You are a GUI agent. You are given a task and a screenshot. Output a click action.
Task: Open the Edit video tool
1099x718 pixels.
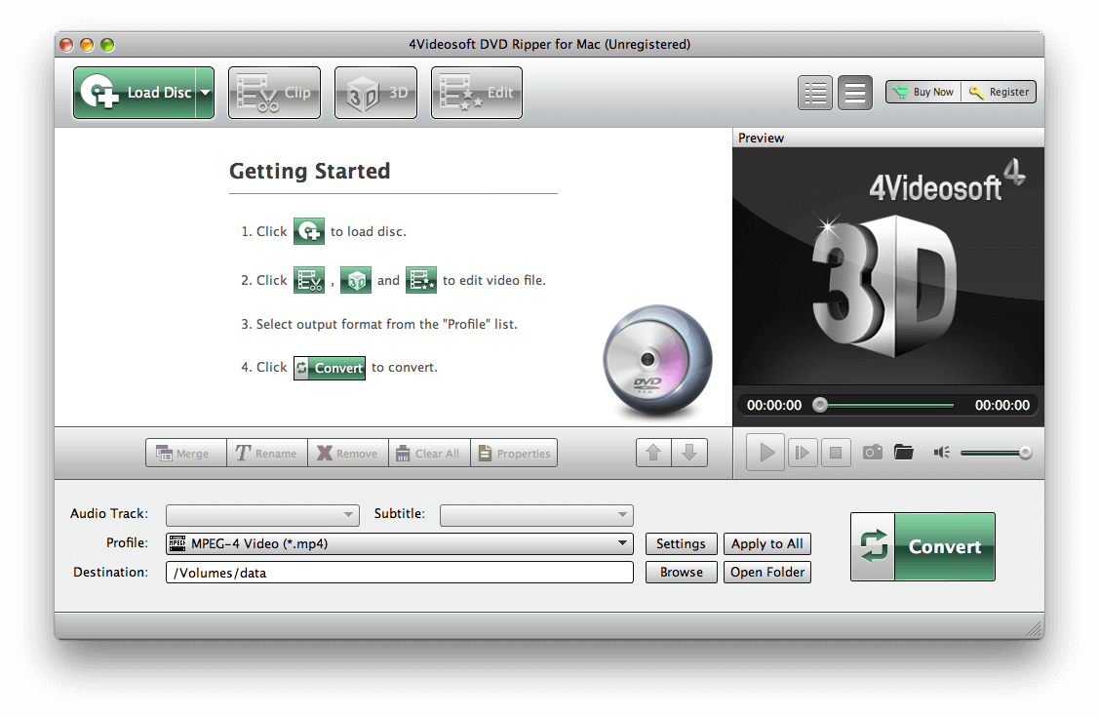(476, 93)
